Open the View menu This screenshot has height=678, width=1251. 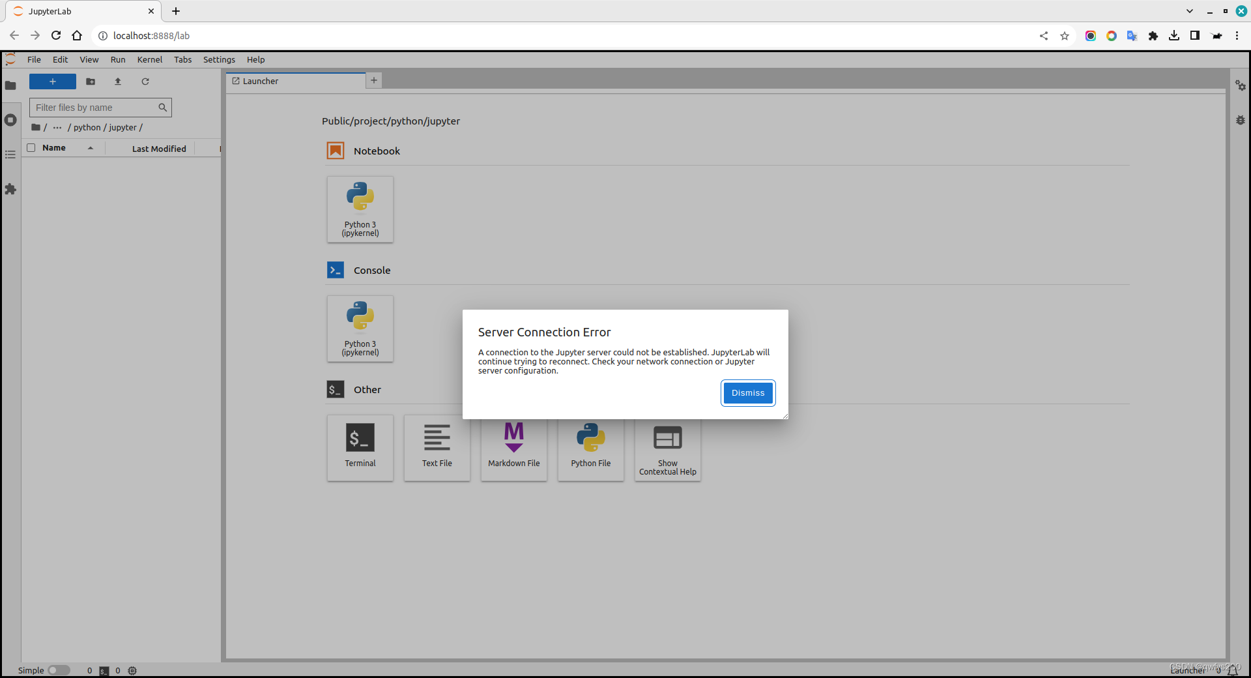tap(89, 59)
